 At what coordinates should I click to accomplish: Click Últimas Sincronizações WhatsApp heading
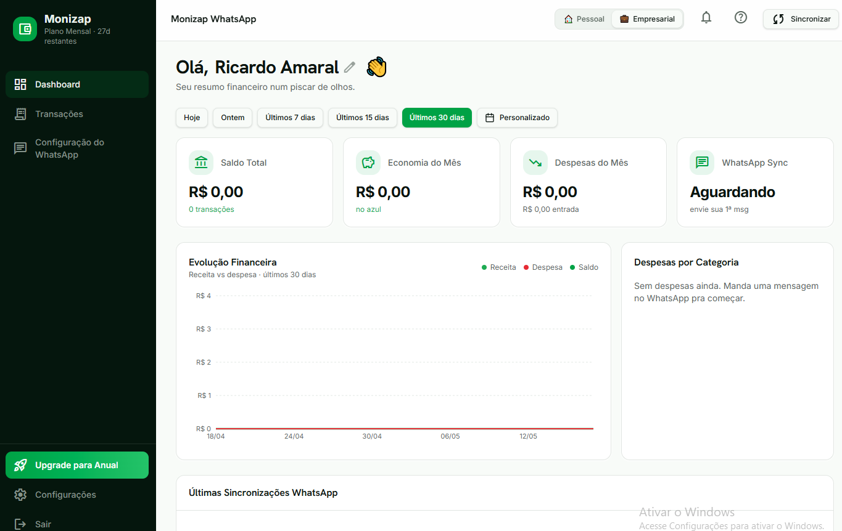pyautogui.click(x=263, y=493)
